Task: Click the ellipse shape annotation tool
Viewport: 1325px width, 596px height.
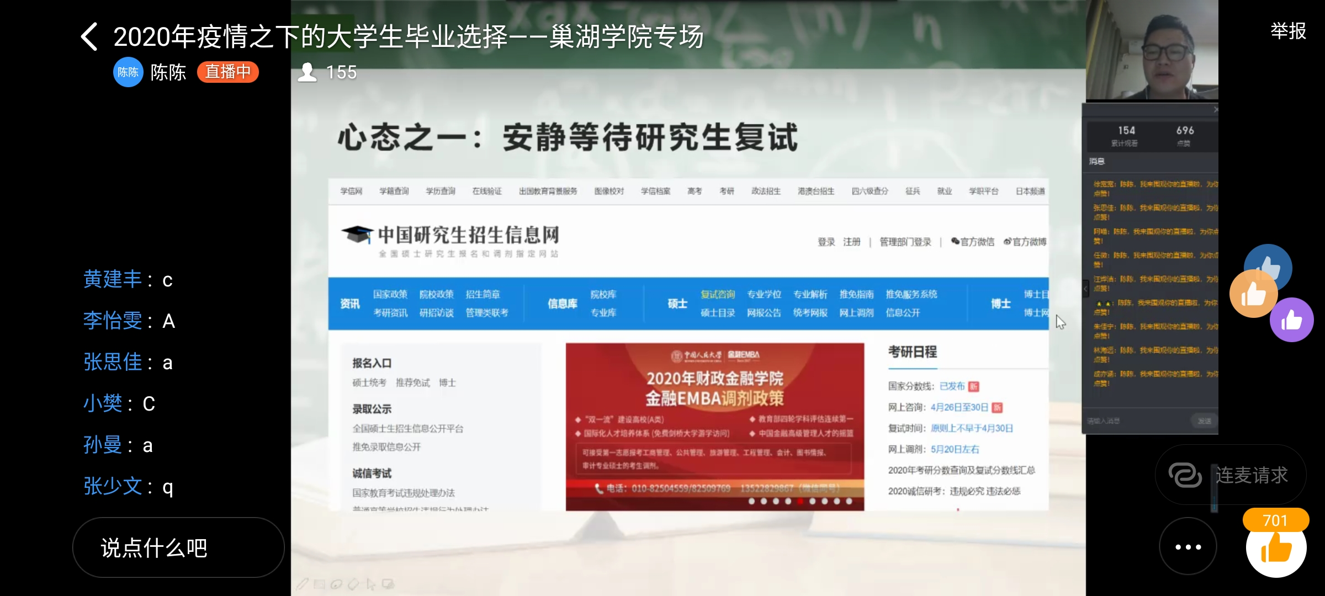Action: 336,584
